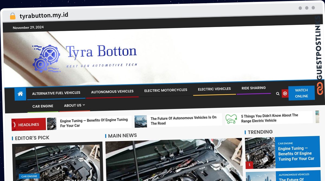This screenshot has height=181, width=325.
Task: Click Car Engine tag in Trending card
Action: pyautogui.click(x=285, y=143)
